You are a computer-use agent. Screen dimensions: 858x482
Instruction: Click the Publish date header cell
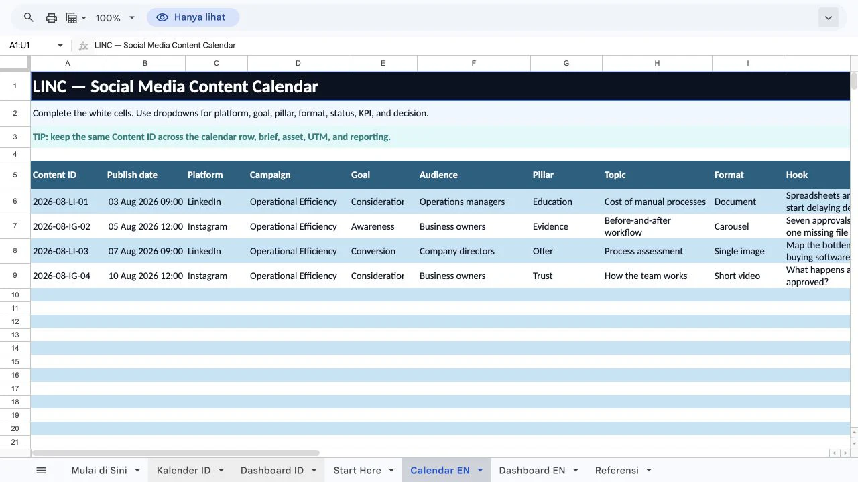pyautogui.click(x=145, y=175)
